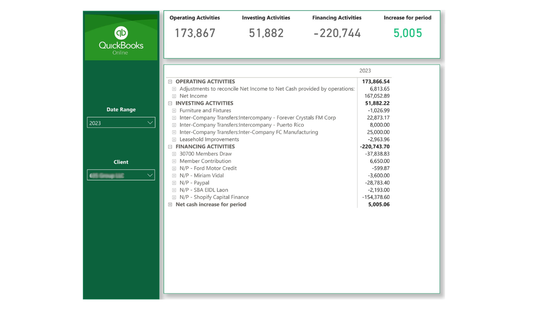Click the Date Range dropdown chevron
The image size is (552, 310).
(x=150, y=122)
